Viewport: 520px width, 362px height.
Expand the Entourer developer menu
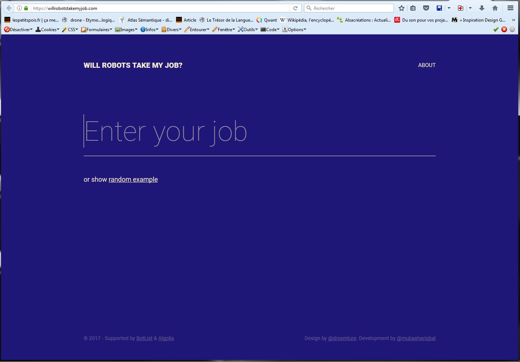[197, 29]
